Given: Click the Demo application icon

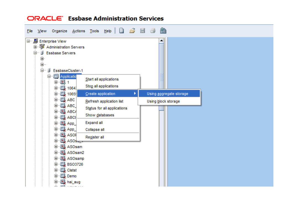Looking at the screenshot, I should [62, 176].
